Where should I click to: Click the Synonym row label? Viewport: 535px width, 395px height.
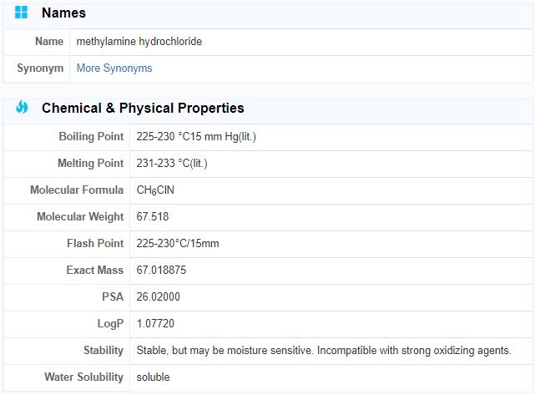[40, 68]
